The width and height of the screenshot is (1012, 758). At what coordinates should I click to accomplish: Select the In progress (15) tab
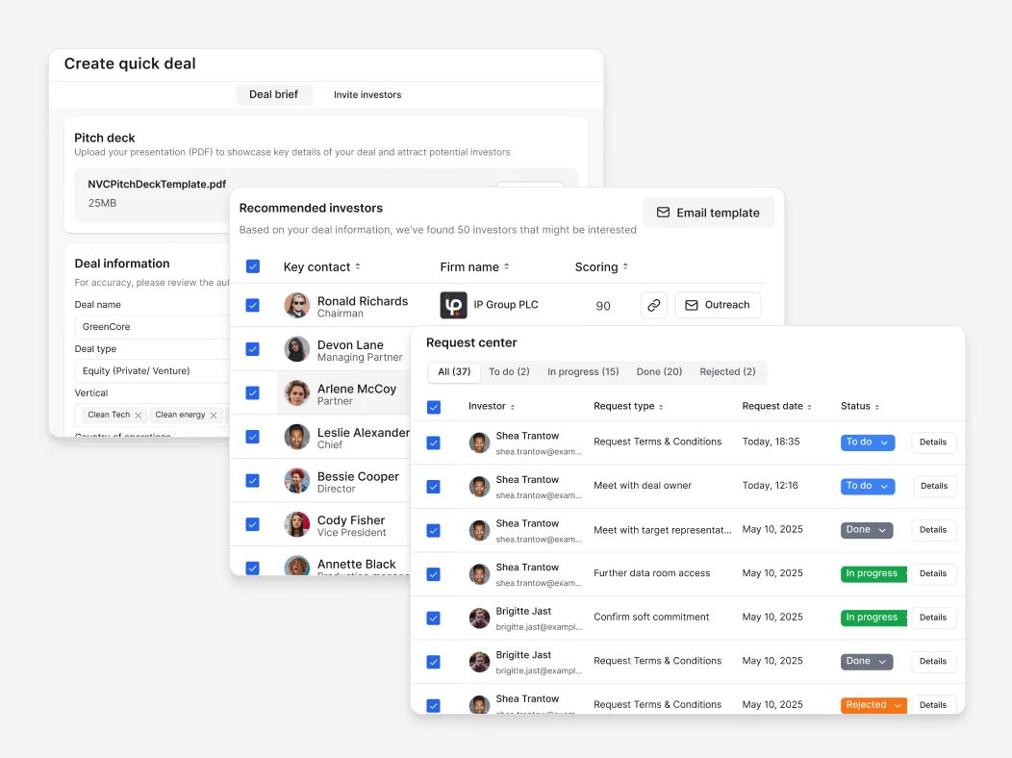pyautogui.click(x=583, y=372)
